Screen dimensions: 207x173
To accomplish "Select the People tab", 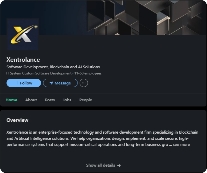I will coord(85,100).
